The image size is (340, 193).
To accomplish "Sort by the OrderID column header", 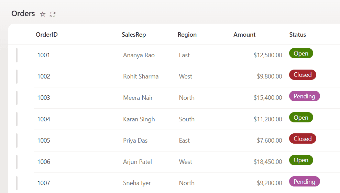I will coord(47,35).
